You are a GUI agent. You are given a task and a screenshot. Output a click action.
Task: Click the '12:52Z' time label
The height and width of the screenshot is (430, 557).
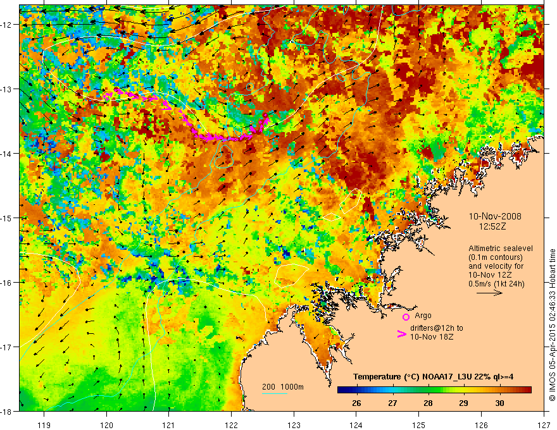tap(492, 226)
